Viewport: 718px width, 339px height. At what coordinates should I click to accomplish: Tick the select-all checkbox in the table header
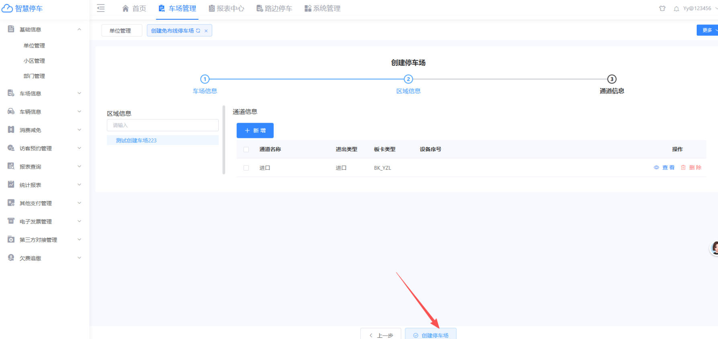coord(246,149)
